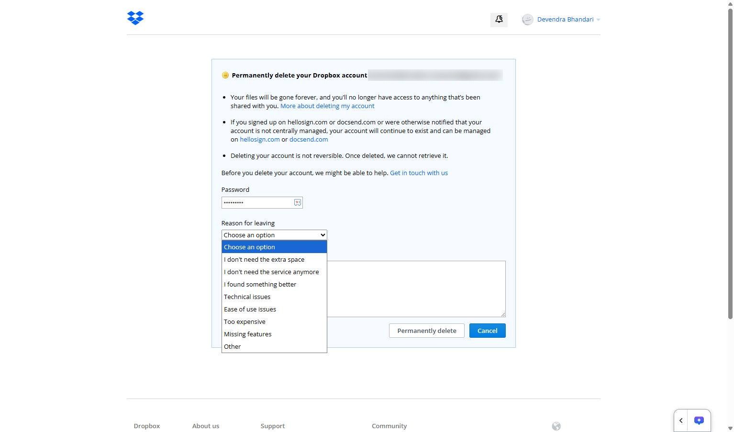Select 'Technical issues' as the reason
The height and width of the screenshot is (432, 734).
pos(274,297)
